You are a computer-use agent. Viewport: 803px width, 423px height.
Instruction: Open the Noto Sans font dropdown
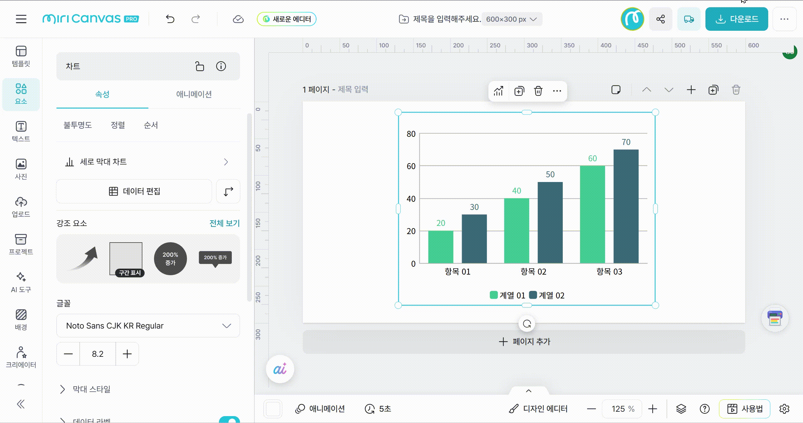click(x=148, y=326)
